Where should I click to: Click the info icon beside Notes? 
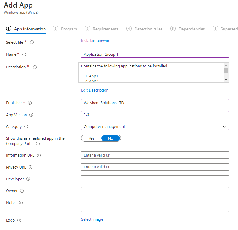point(21,203)
